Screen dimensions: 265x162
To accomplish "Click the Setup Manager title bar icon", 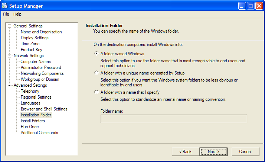I will (5, 6).
